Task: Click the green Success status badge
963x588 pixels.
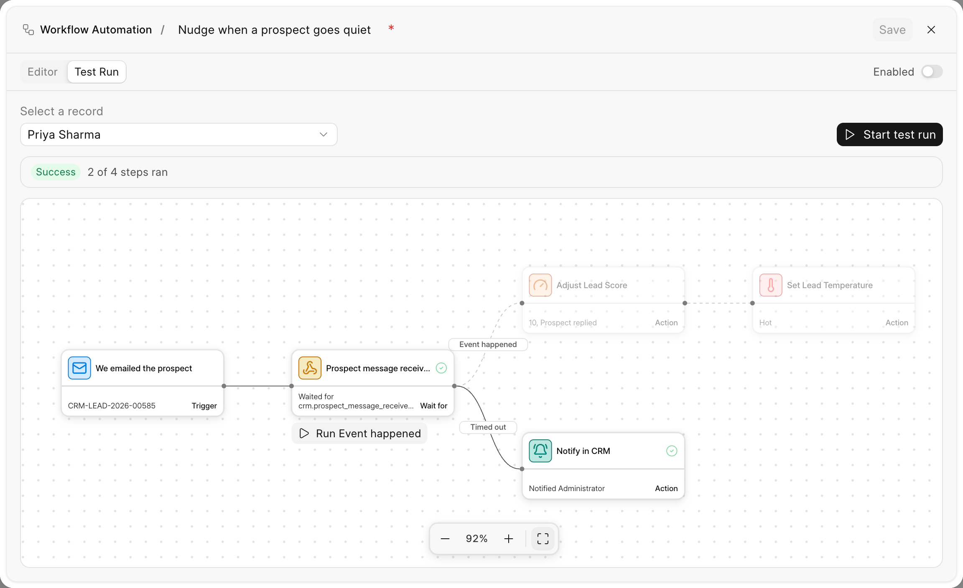Action: pos(56,172)
